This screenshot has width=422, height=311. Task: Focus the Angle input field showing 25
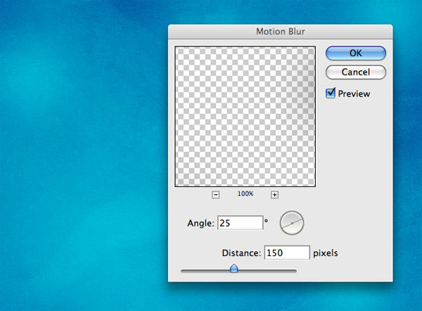click(x=240, y=222)
